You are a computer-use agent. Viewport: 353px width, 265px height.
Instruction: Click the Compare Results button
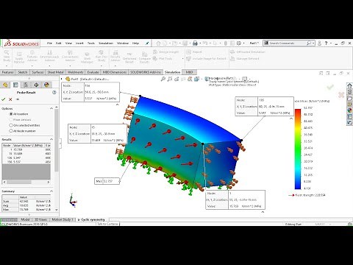145,57
